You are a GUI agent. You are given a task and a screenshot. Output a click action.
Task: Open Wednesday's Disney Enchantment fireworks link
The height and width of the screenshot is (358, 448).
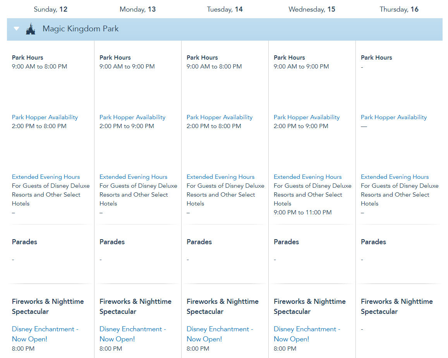pos(307,334)
